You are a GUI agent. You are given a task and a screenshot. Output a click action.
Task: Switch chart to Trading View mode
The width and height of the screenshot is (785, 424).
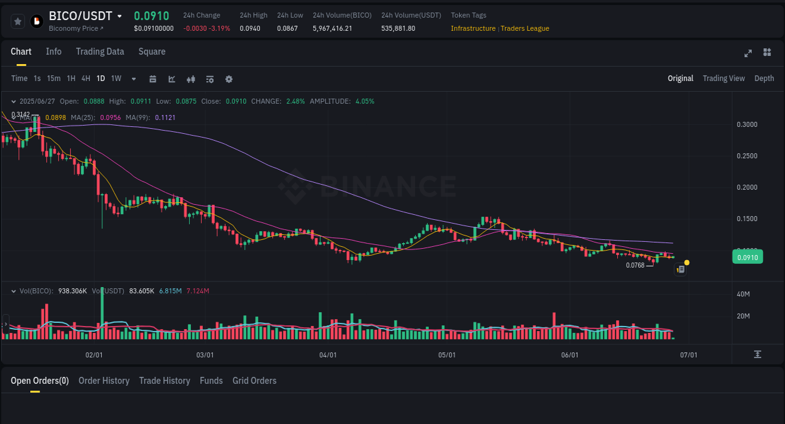click(x=723, y=79)
